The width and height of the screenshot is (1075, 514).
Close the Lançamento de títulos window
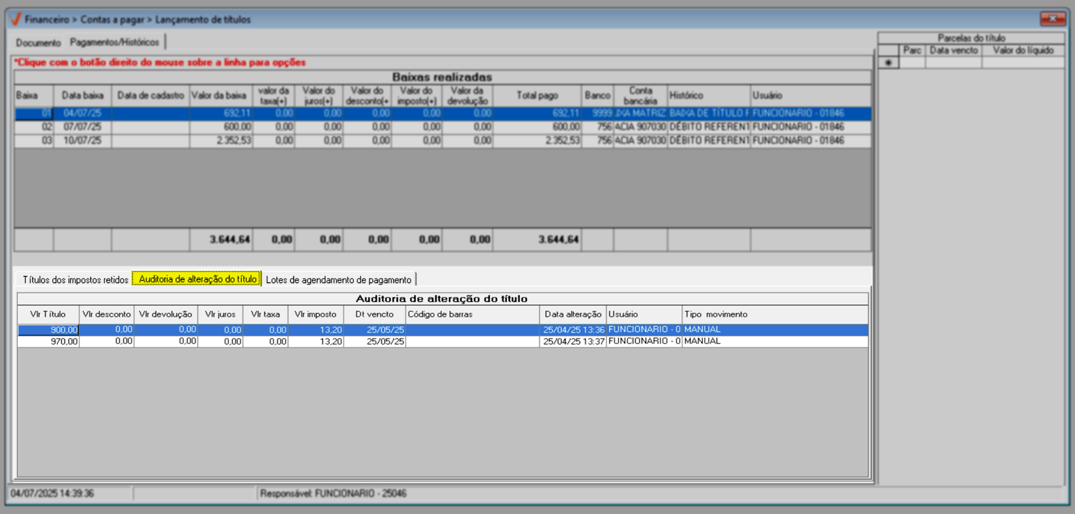[1052, 19]
